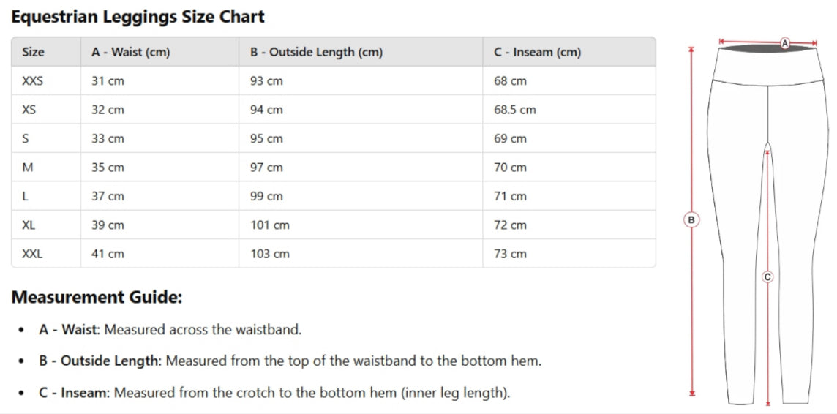Select the C - Inseam guide bullet text
The image size is (837, 414).
coord(274,393)
